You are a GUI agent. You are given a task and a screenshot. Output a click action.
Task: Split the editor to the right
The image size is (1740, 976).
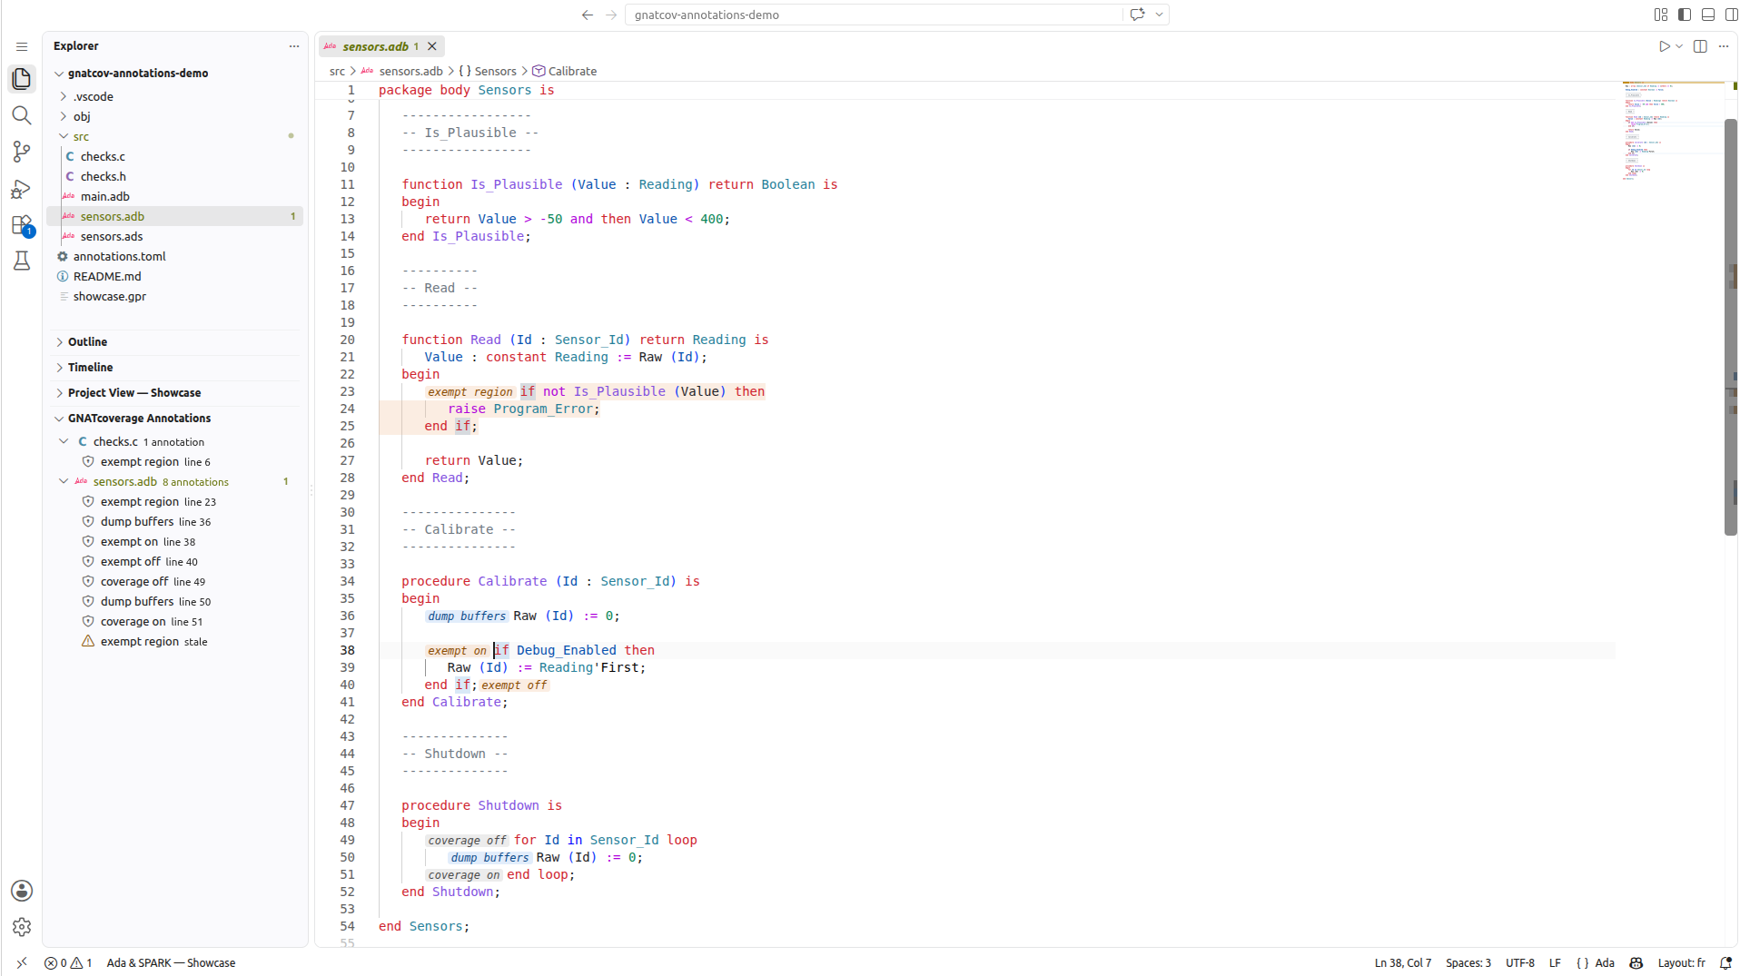[x=1700, y=46]
